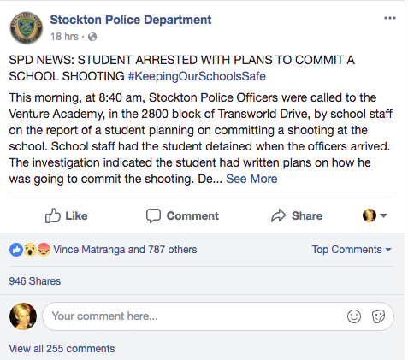Open the three-dot post options menu
Screen dimensions: 408x360
pyautogui.click(x=389, y=18)
